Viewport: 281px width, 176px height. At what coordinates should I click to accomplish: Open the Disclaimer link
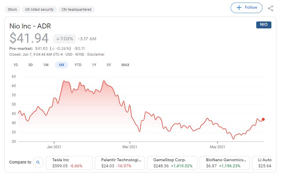[x=96, y=55]
